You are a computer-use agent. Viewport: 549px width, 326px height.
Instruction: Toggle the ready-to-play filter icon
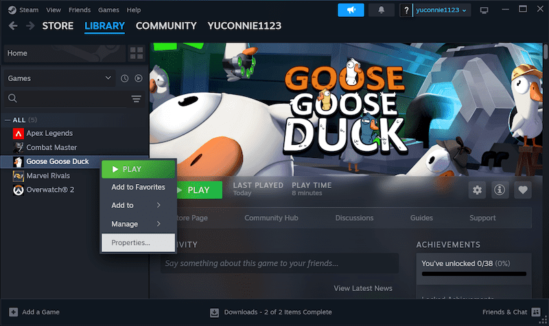(139, 79)
